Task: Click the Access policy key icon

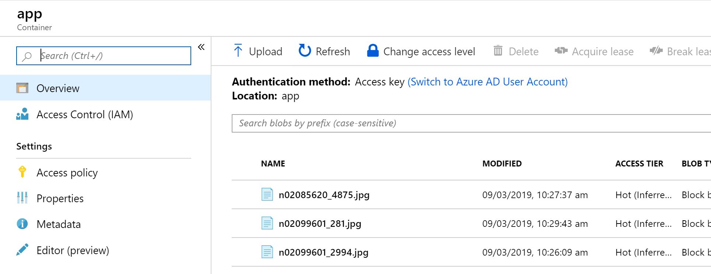Action: click(22, 172)
